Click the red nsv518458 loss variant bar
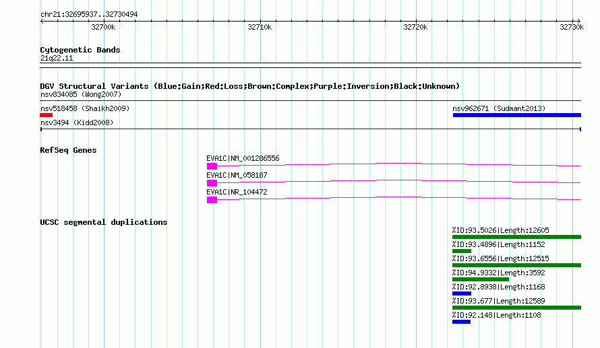The image size is (600, 348). click(47, 115)
